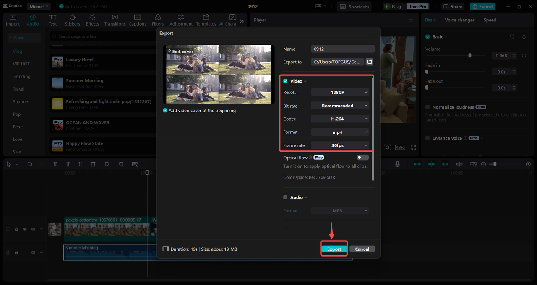Screen dimensions: 537x285
Task: Click the timeline zoom out minus icon
Action: click(x=484, y=164)
